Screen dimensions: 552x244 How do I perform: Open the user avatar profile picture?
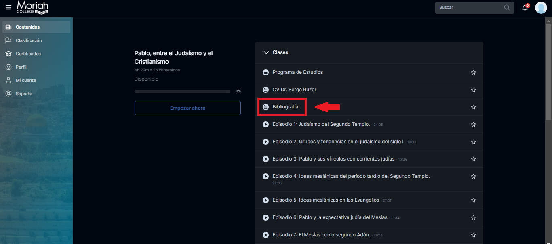point(541,8)
